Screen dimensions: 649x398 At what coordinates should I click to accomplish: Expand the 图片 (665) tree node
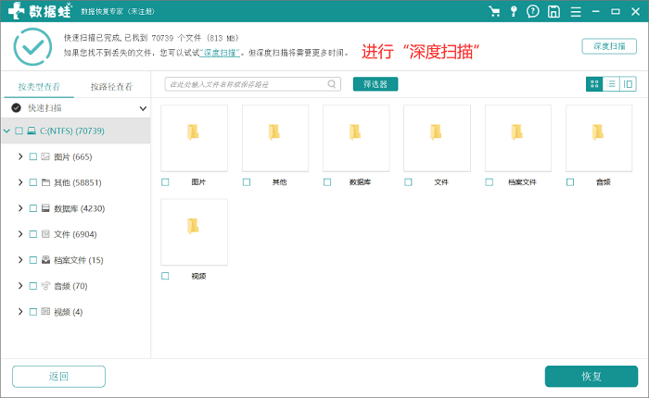click(x=20, y=156)
